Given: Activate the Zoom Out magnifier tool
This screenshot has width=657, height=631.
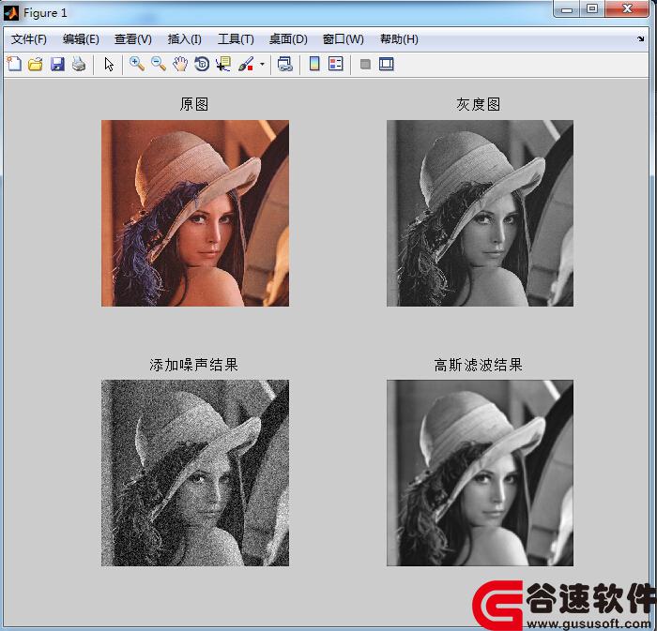Looking at the screenshot, I should [159, 64].
